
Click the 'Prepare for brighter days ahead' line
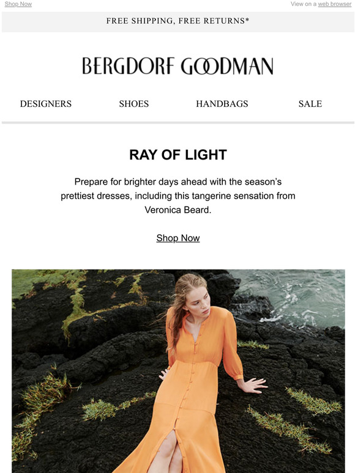(x=178, y=182)
